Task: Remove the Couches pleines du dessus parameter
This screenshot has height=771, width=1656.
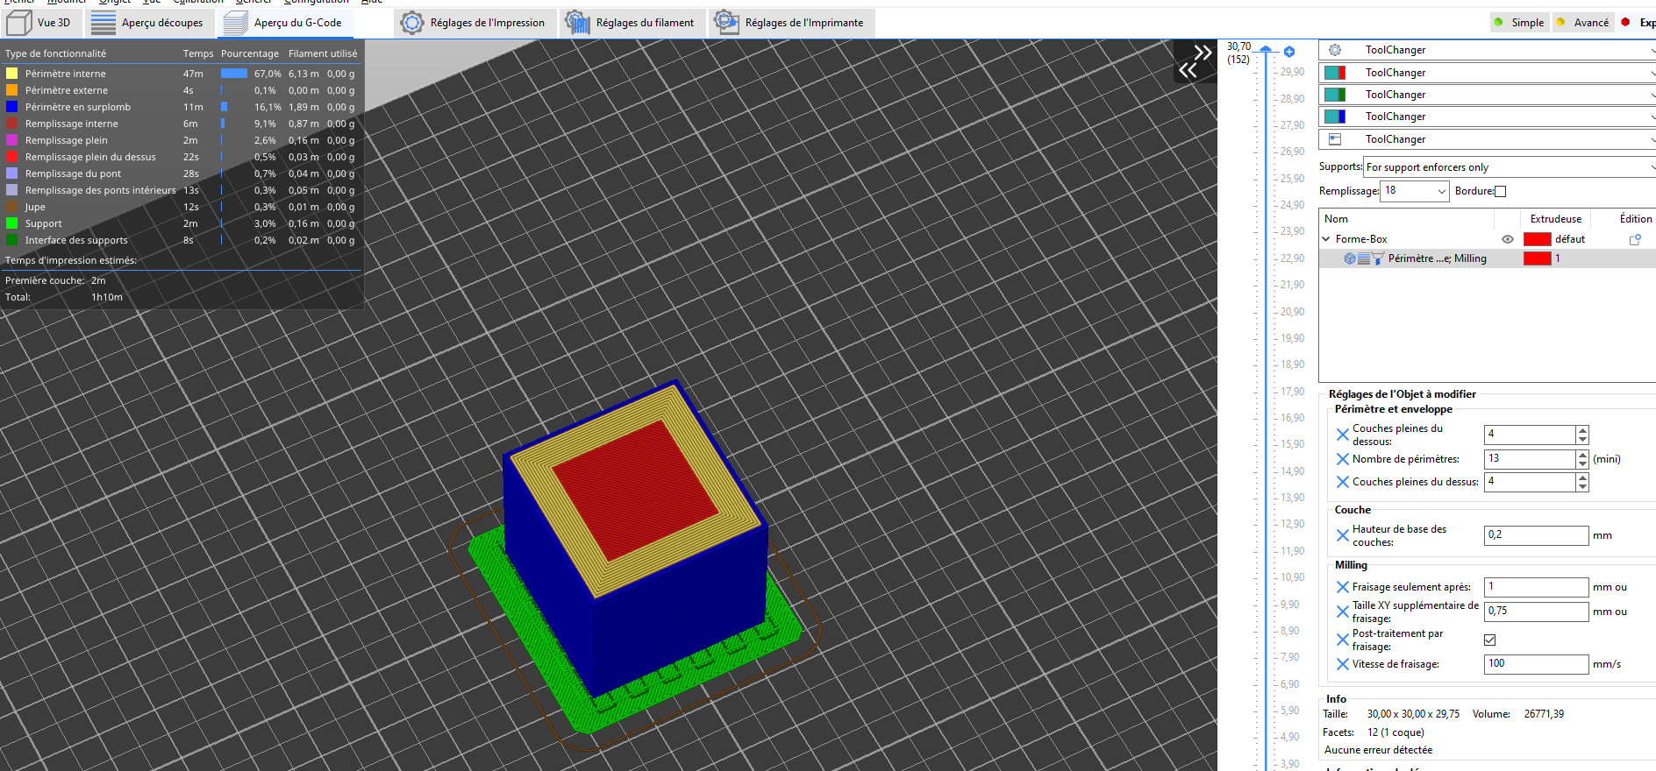Action: click(x=1343, y=482)
